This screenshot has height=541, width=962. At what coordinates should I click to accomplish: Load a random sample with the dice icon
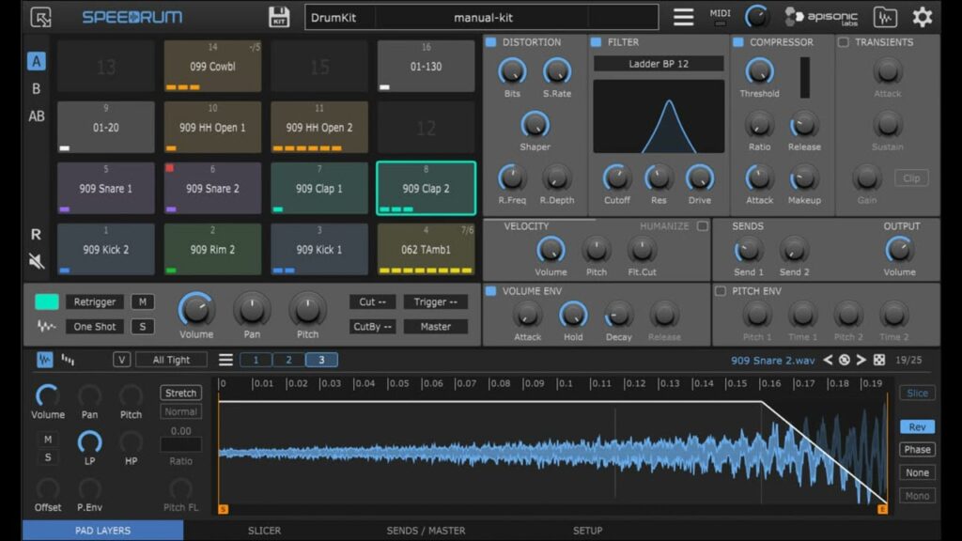pos(879,360)
